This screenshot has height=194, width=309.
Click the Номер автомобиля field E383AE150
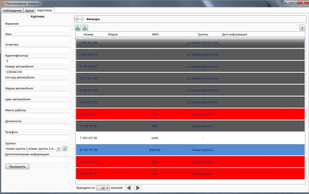click(x=37, y=72)
